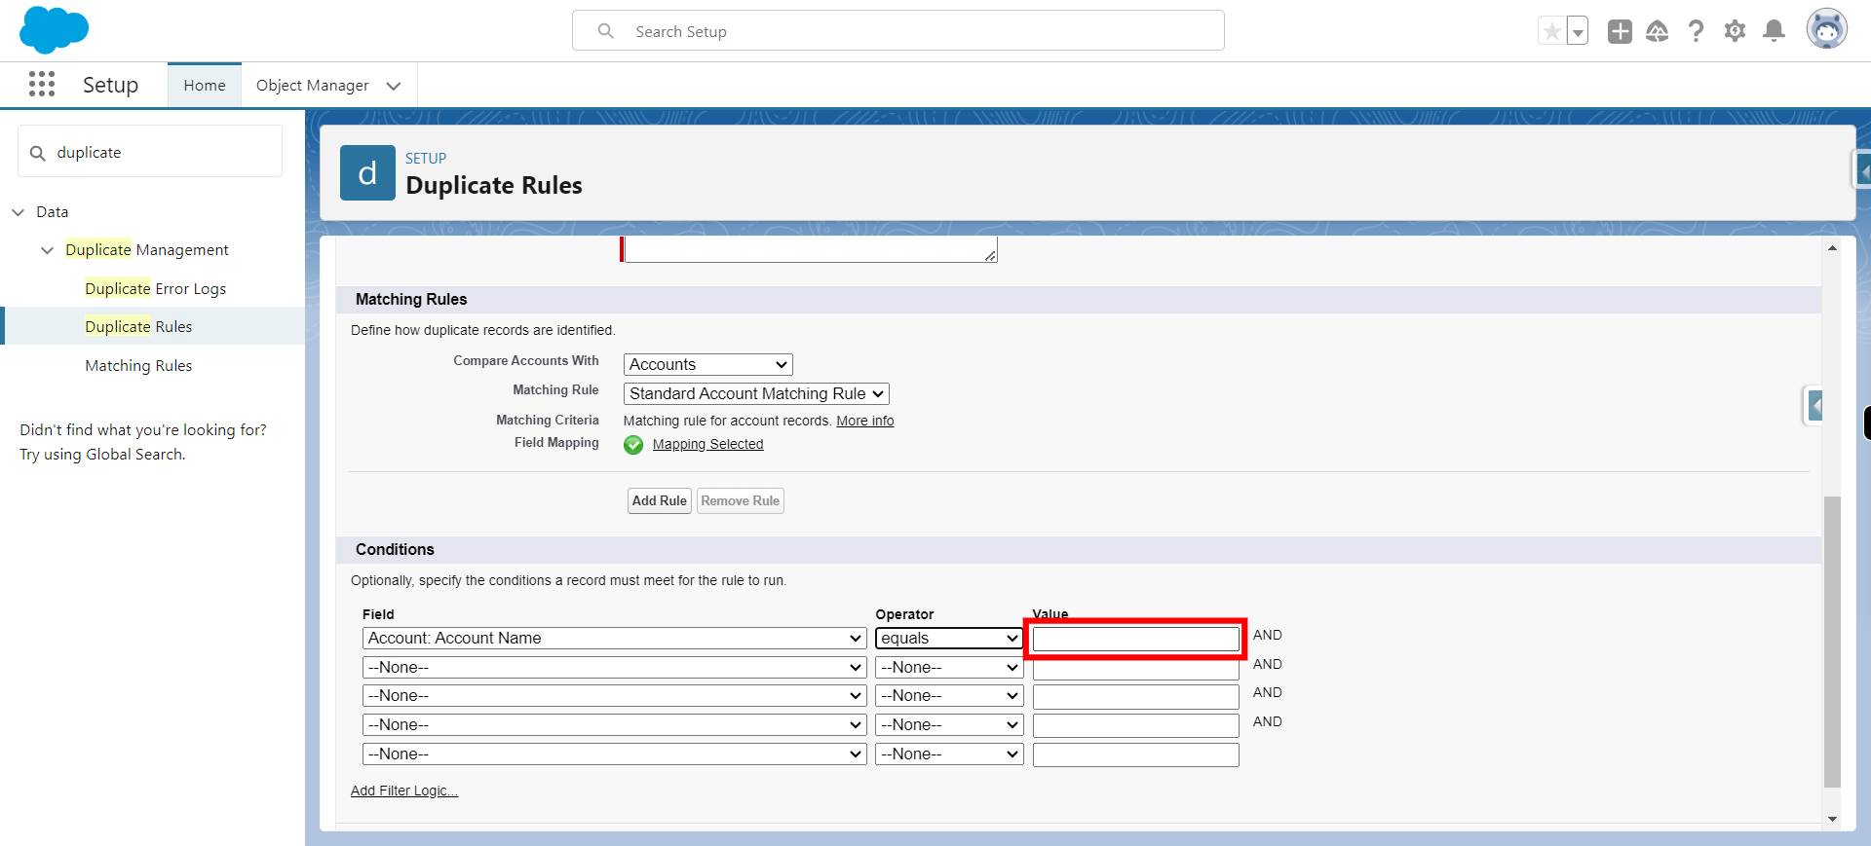Viewport: 1871px width, 846px height.
Task: Open the third row Field dropdown
Action: pyautogui.click(x=614, y=696)
